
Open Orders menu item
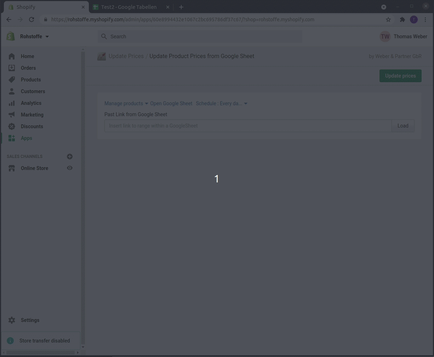click(x=28, y=68)
